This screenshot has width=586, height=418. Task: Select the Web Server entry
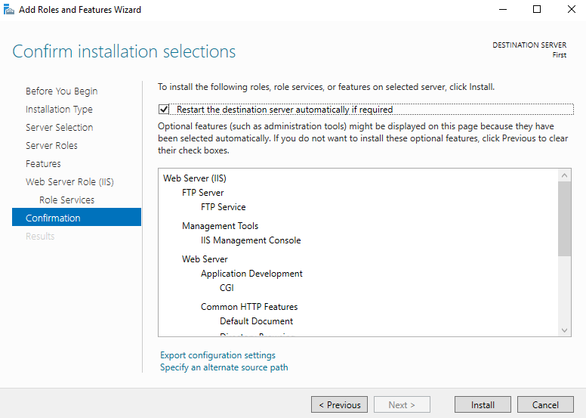tap(205, 259)
